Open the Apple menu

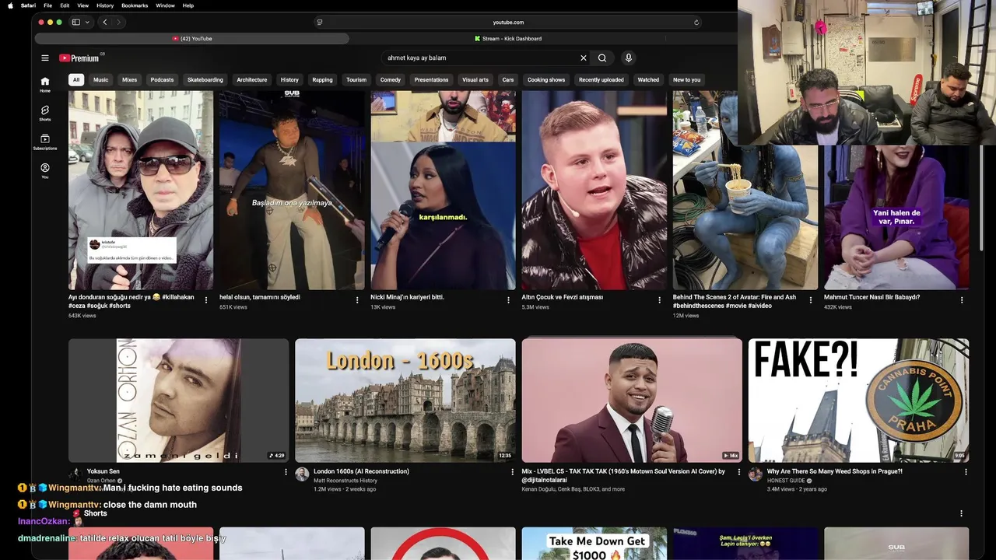[x=10, y=5]
